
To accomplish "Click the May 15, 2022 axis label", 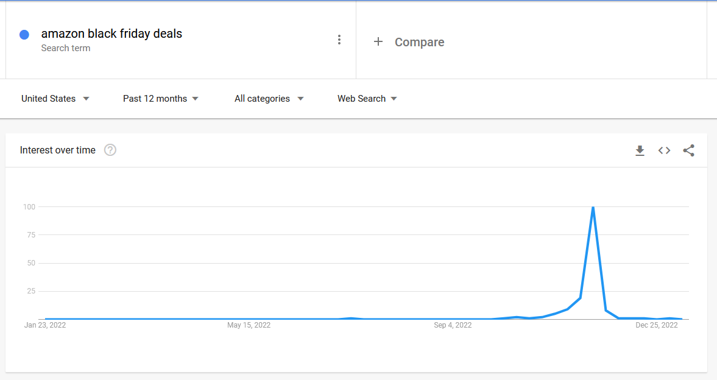I will pyautogui.click(x=249, y=325).
